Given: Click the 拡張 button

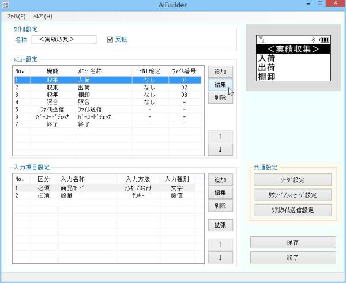Looking at the screenshot, I should tap(220, 225).
